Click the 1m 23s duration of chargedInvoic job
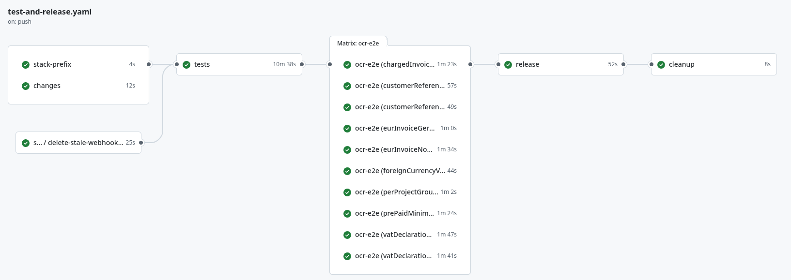This screenshot has height=280, width=791. pyautogui.click(x=447, y=64)
